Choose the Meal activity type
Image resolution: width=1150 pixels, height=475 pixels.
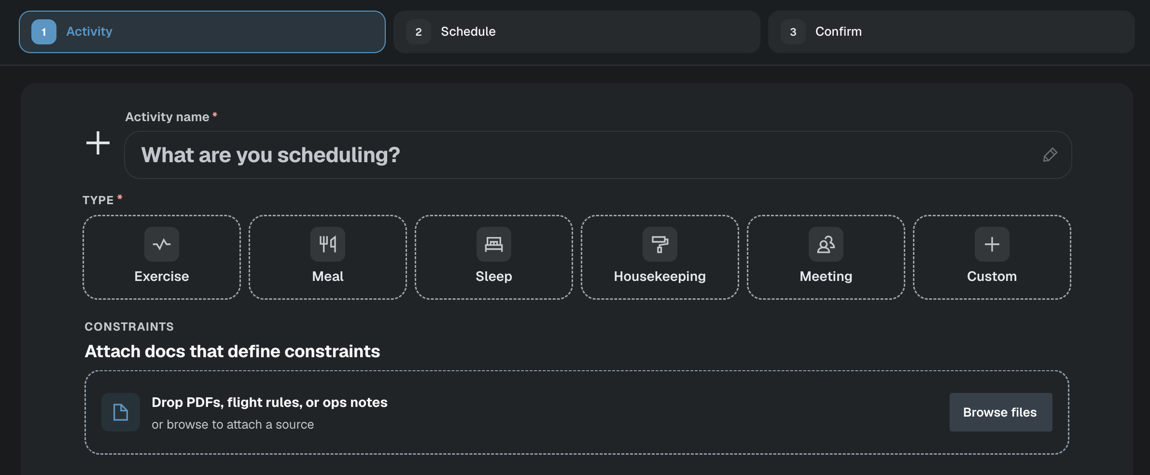click(328, 257)
